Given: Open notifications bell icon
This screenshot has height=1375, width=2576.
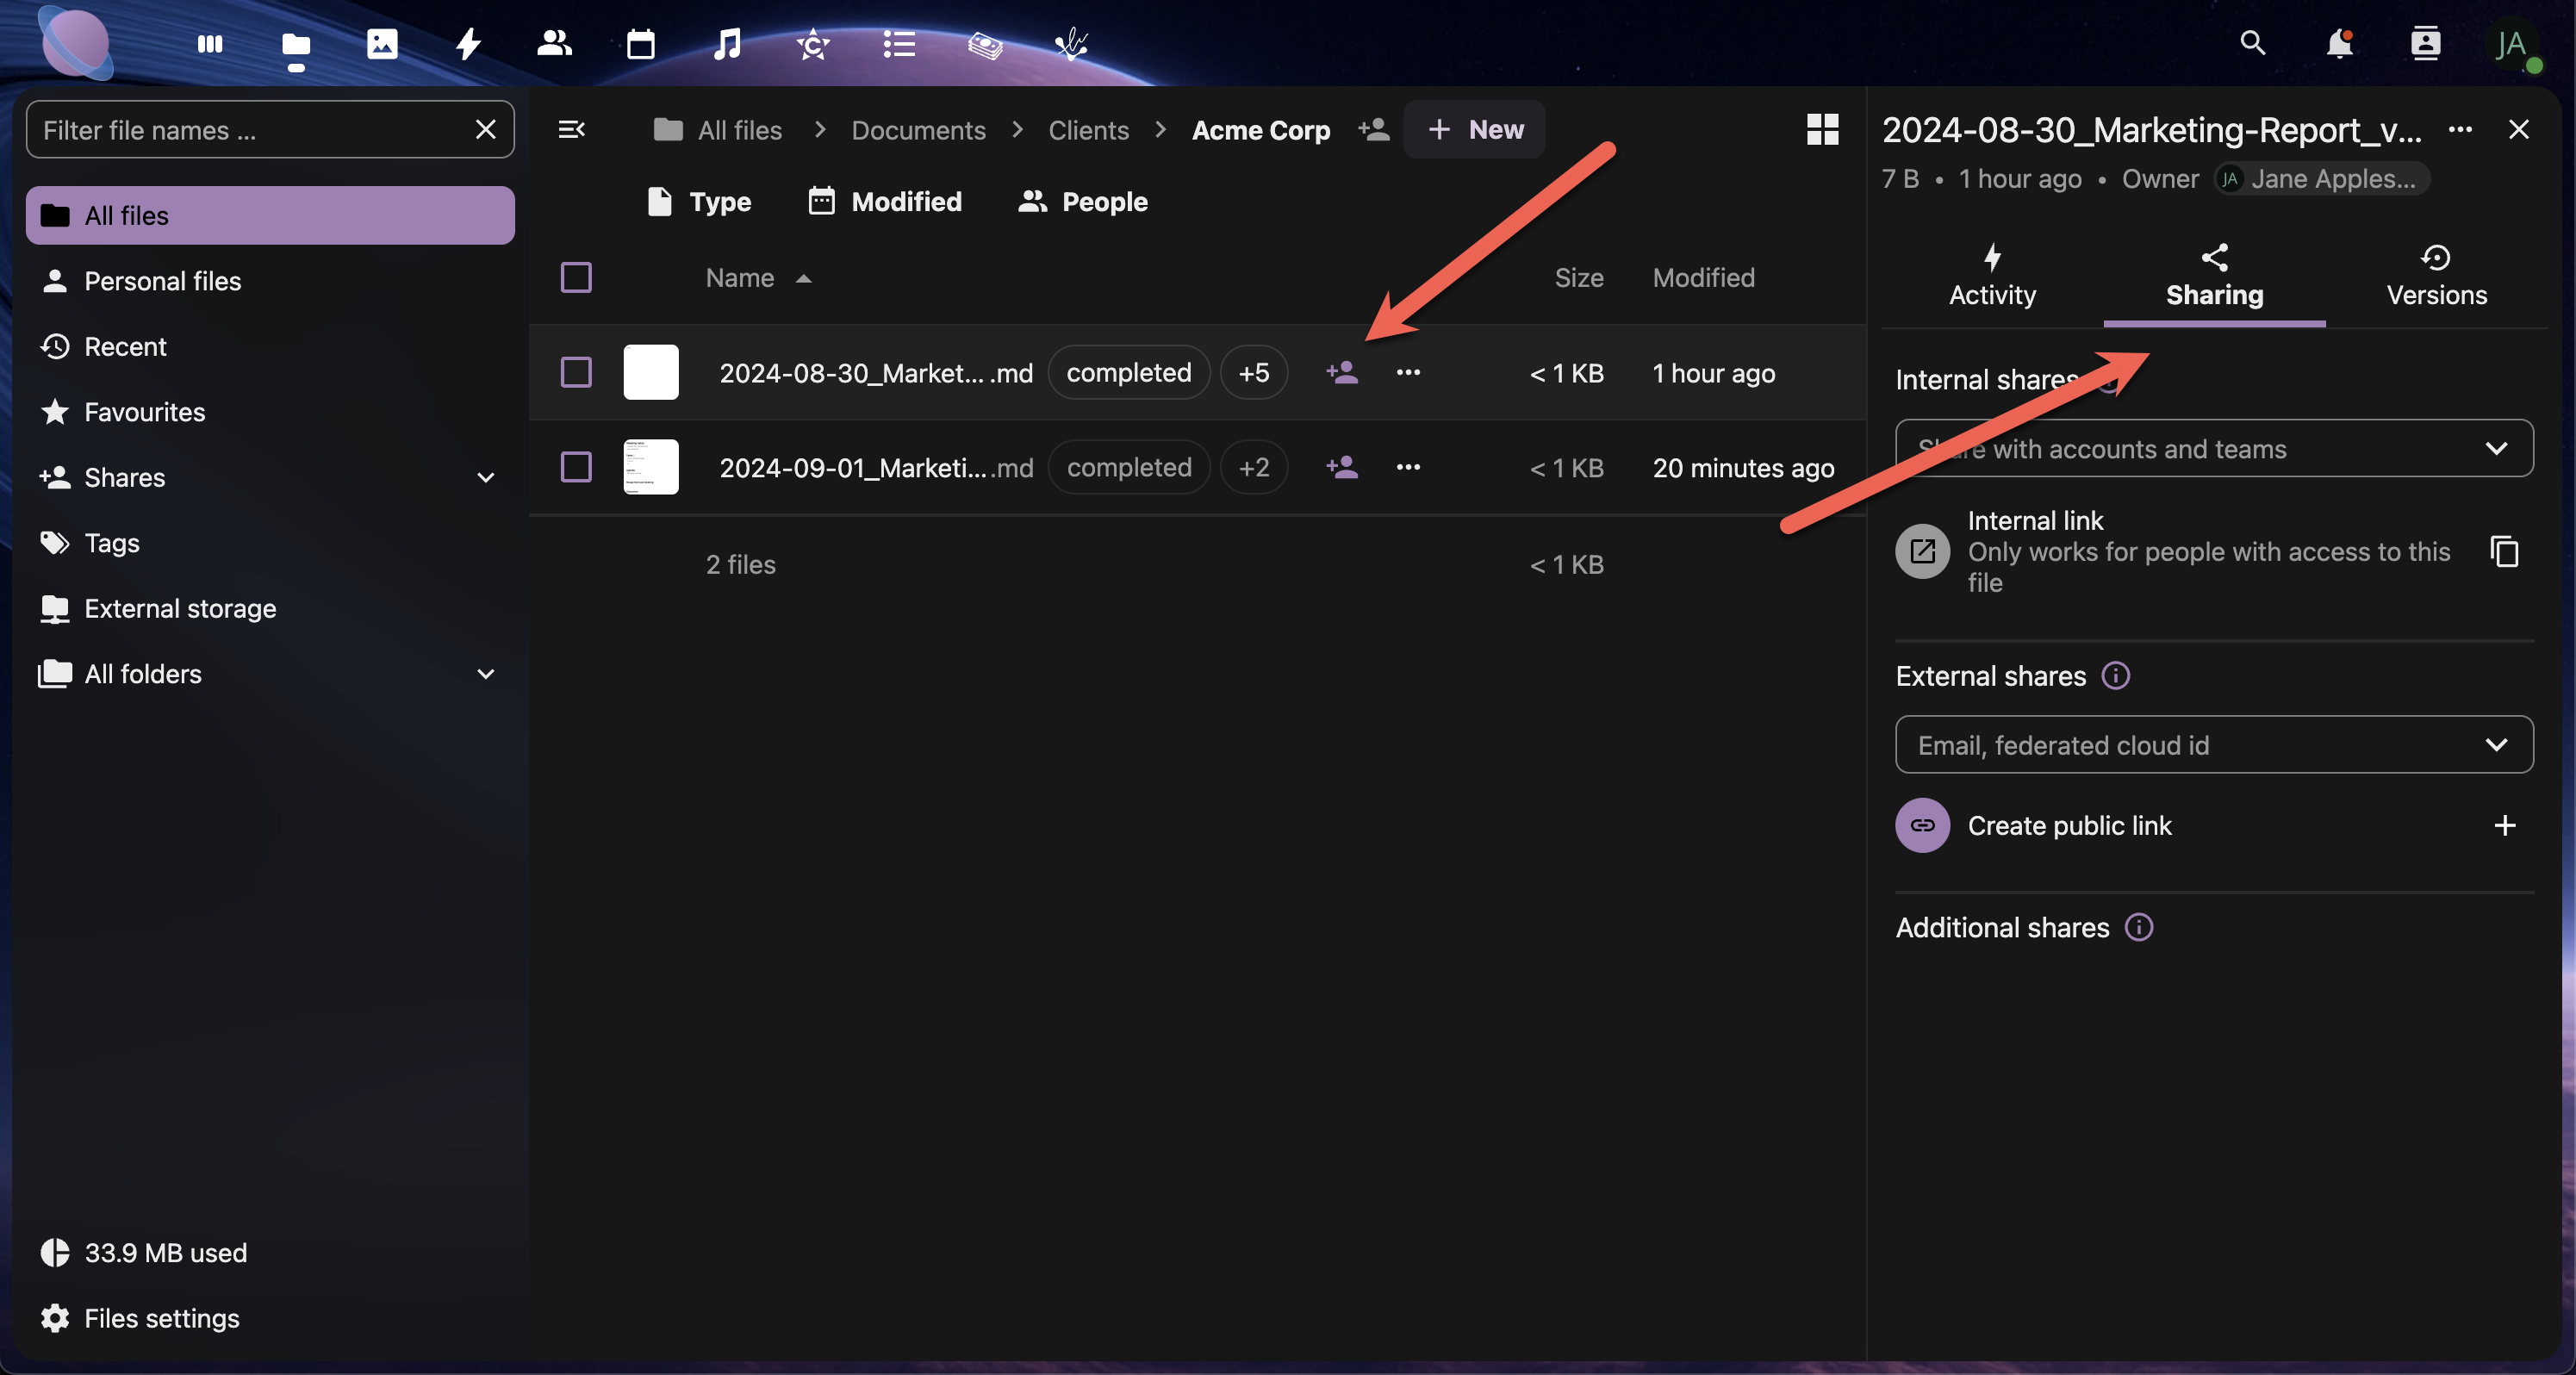Looking at the screenshot, I should (2338, 44).
